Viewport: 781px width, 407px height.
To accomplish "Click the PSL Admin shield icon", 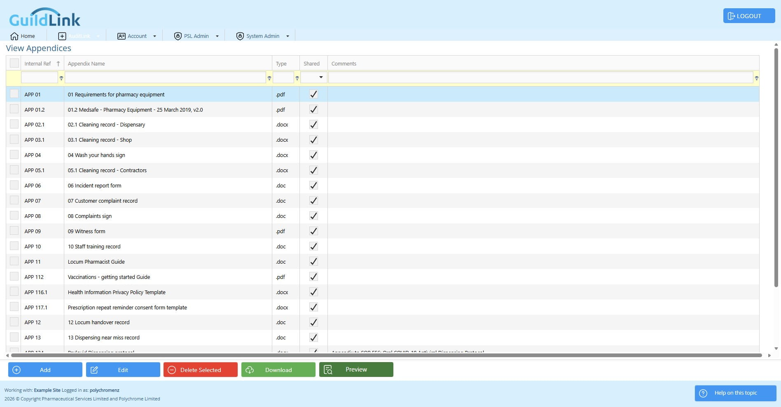I will (178, 36).
